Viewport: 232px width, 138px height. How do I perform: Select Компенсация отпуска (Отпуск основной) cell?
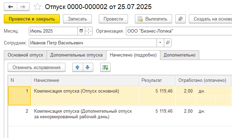(x=85, y=96)
